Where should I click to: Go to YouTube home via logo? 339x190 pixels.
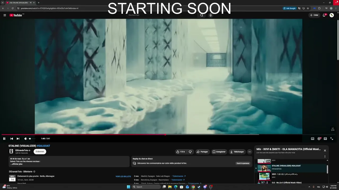[16, 15]
